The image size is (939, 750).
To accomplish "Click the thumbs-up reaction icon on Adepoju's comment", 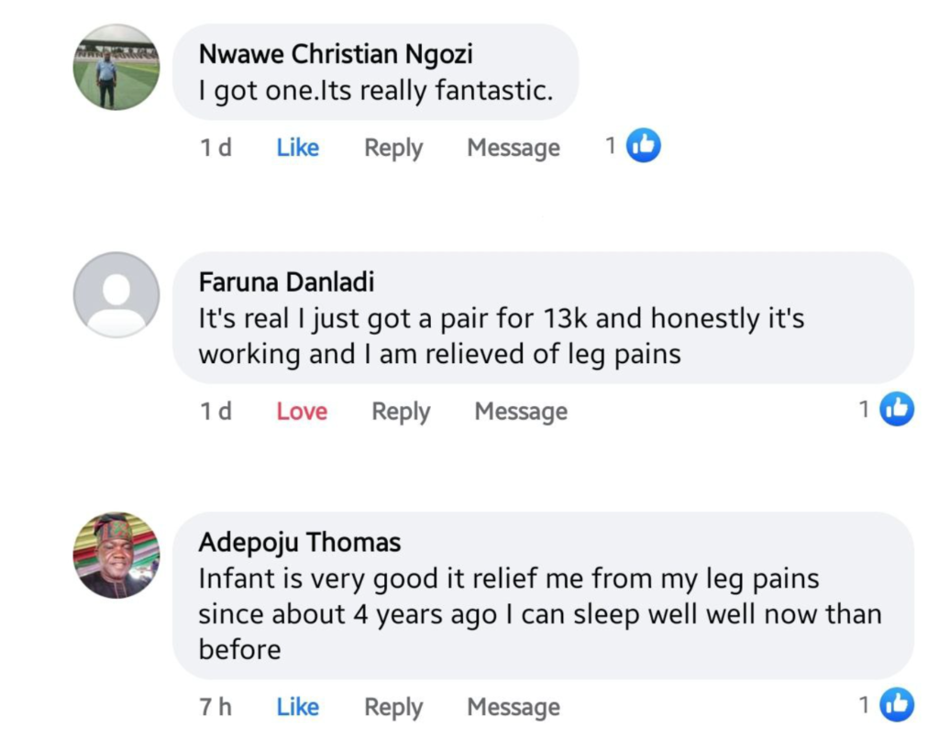I will point(897,705).
